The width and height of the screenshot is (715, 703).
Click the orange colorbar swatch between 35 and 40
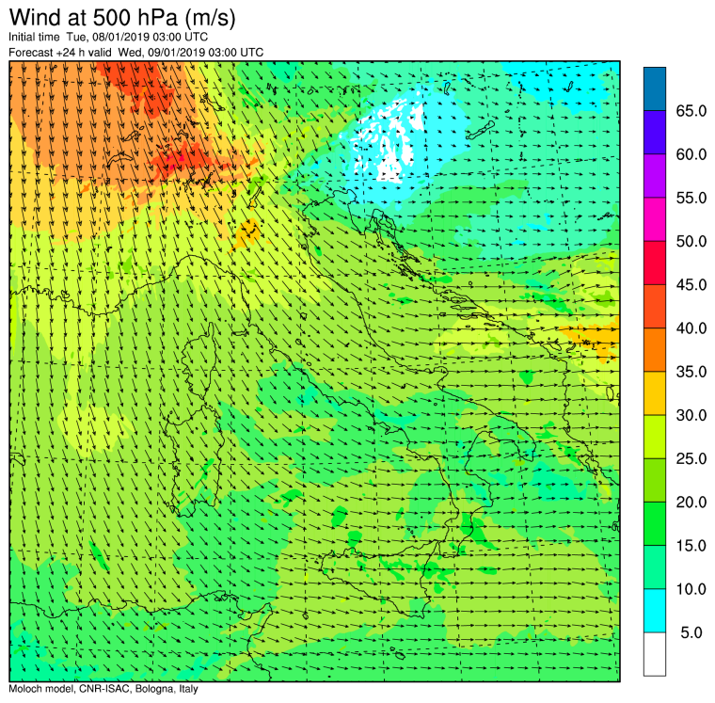655,350
